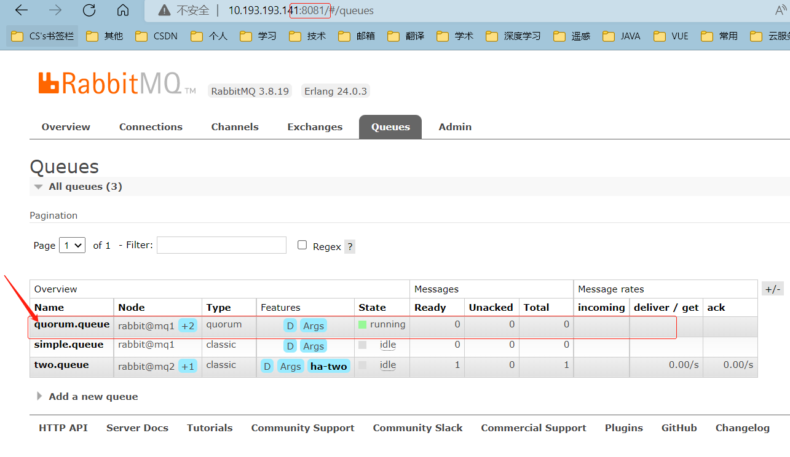Click the +1 mirror badge for two.queue
Viewport: 790px width, 457px height.
pyautogui.click(x=188, y=366)
